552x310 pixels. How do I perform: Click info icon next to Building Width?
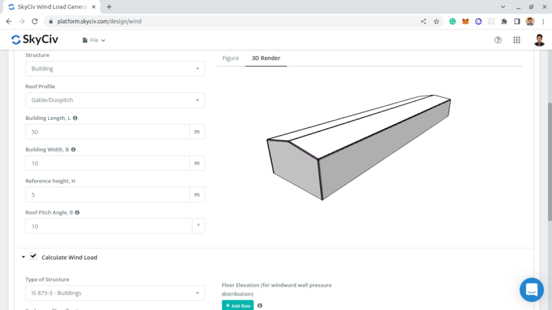click(x=73, y=149)
